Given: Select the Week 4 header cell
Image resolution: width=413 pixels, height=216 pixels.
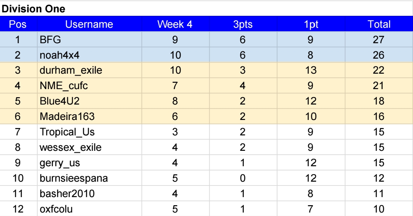Looking at the screenshot, I should click(x=175, y=24).
